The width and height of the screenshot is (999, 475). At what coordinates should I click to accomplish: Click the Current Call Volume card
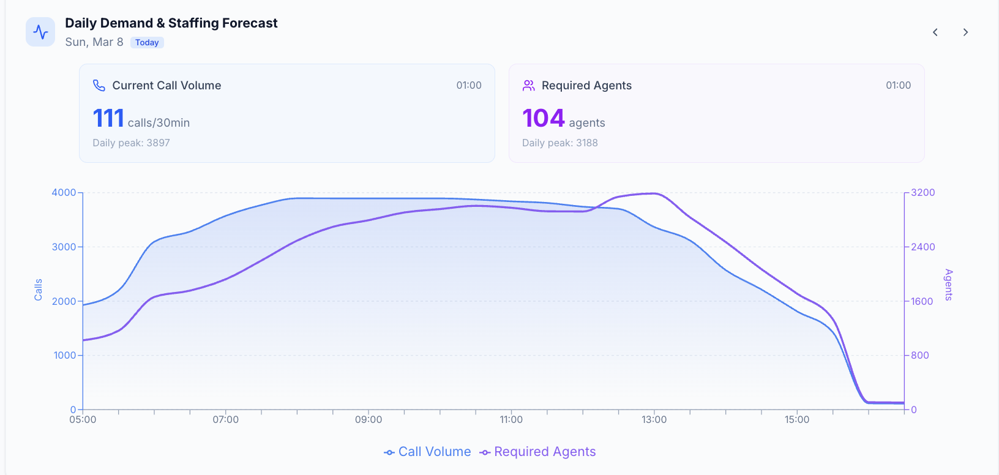286,113
